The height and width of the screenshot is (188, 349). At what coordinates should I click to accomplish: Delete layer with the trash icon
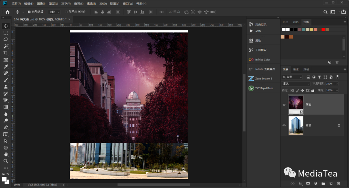[339, 183]
